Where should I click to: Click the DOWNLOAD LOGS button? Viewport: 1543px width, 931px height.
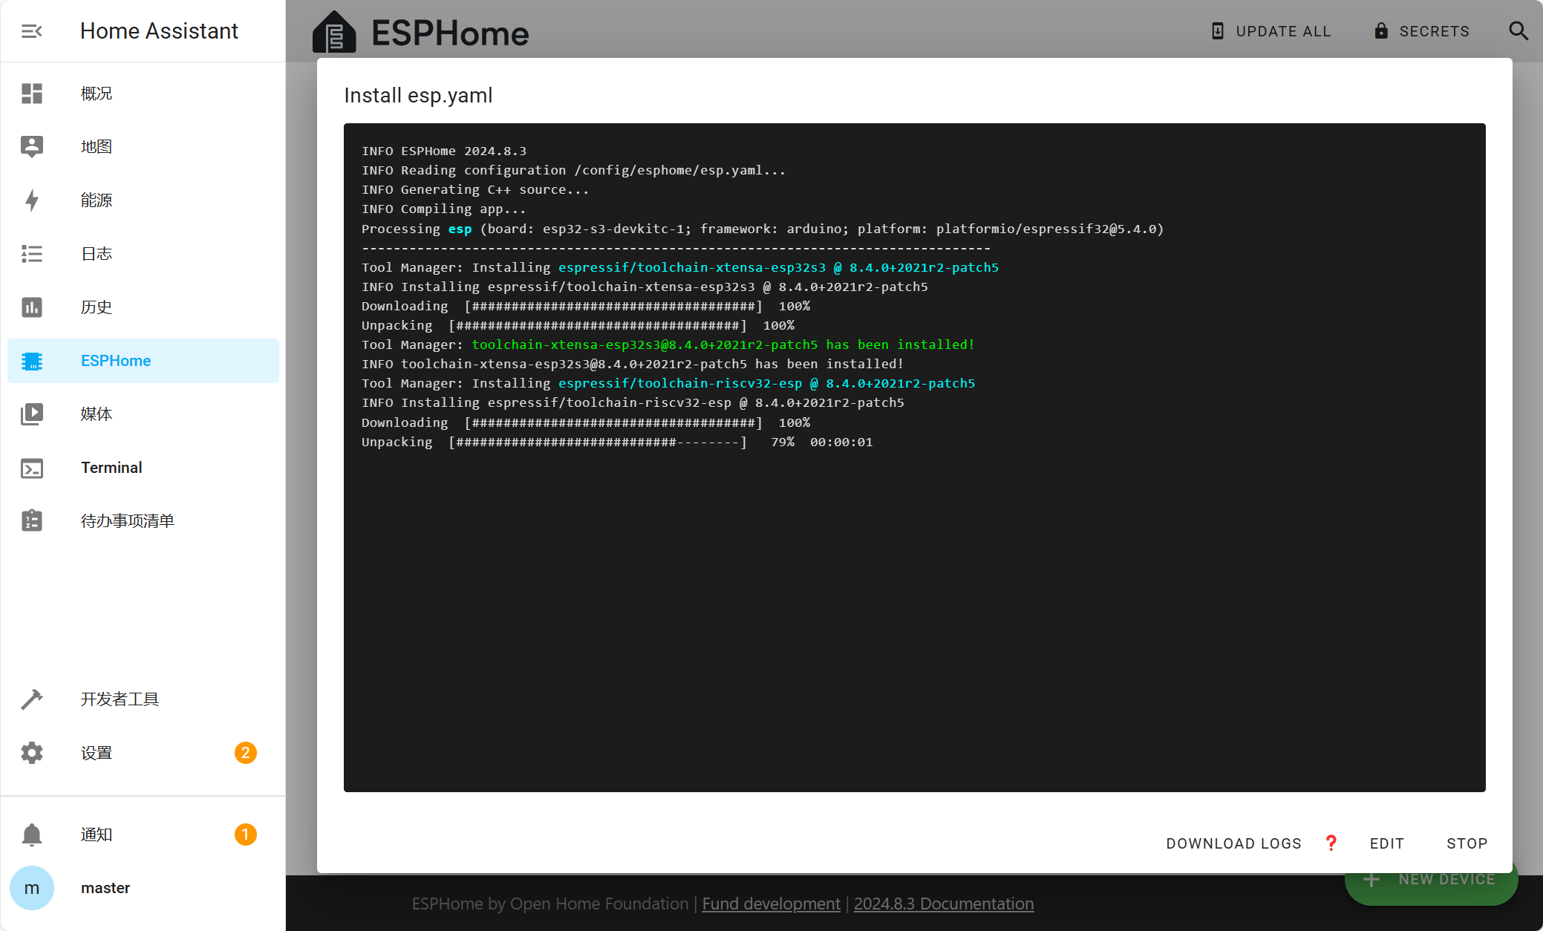[1233, 843]
